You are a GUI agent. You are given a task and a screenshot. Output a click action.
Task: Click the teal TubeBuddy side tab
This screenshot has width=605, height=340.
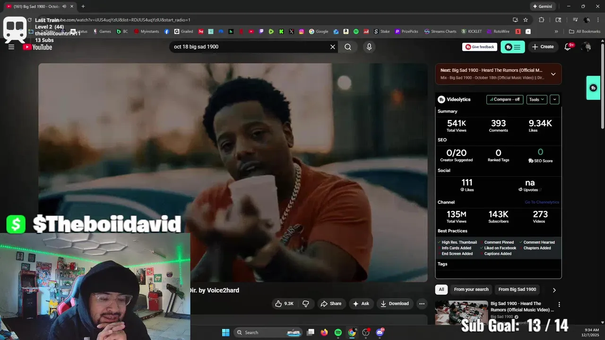593,88
